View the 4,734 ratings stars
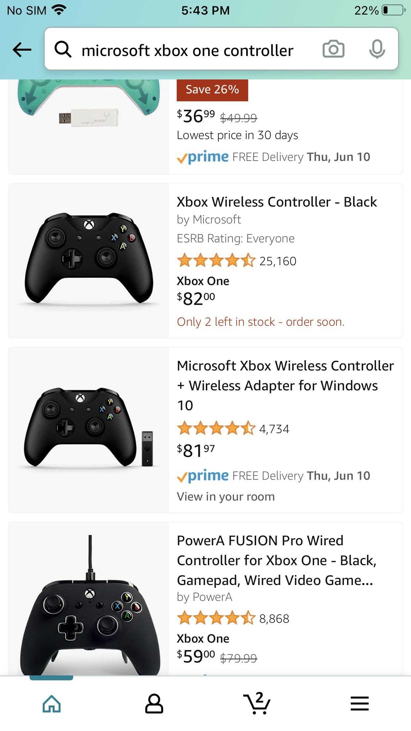The height and width of the screenshot is (731, 411). 216,429
